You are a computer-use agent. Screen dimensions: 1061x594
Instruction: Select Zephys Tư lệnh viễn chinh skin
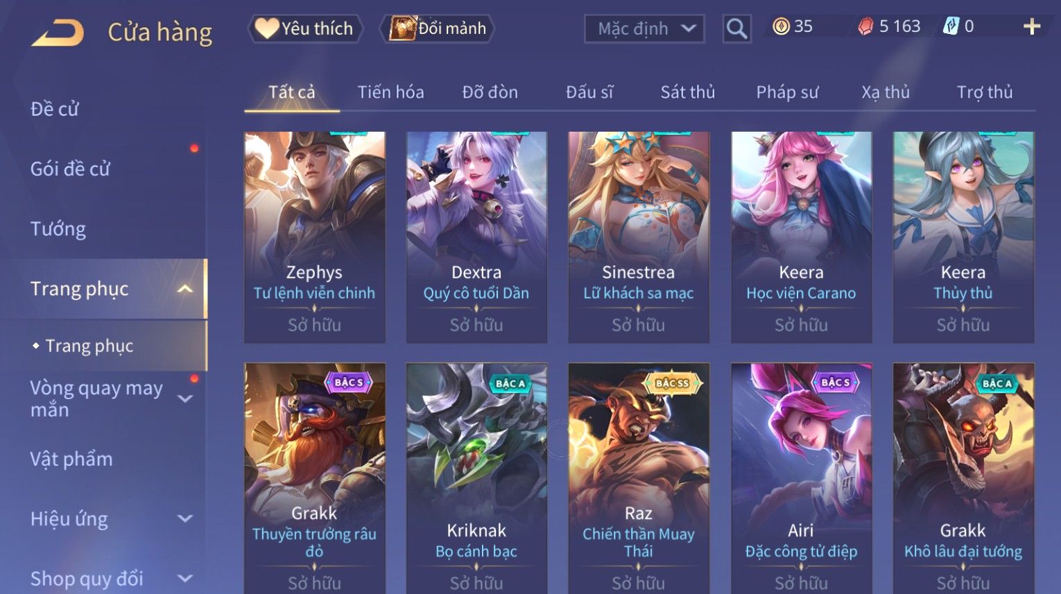tap(315, 237)
